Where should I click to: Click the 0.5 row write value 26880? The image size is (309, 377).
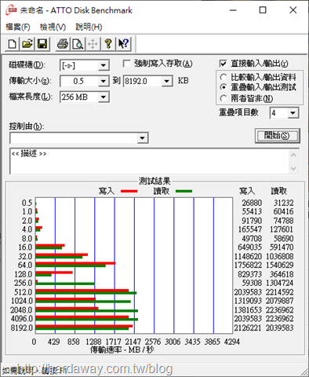click(252, 203)
